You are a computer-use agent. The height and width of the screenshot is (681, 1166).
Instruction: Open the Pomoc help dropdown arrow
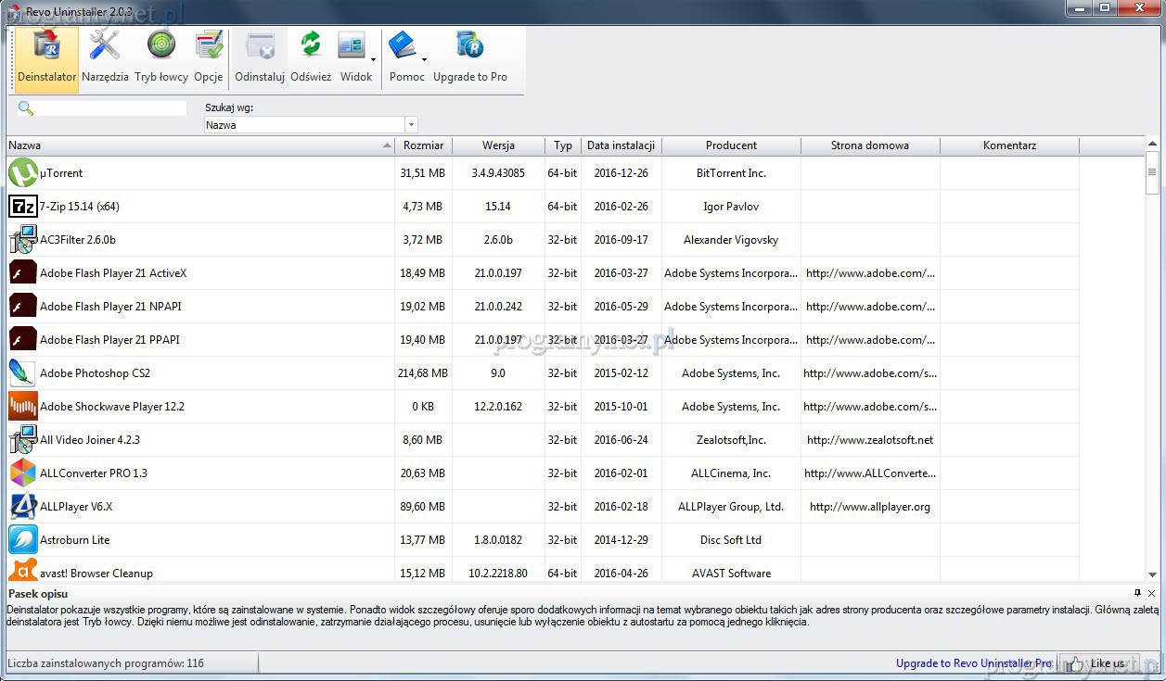424,60
